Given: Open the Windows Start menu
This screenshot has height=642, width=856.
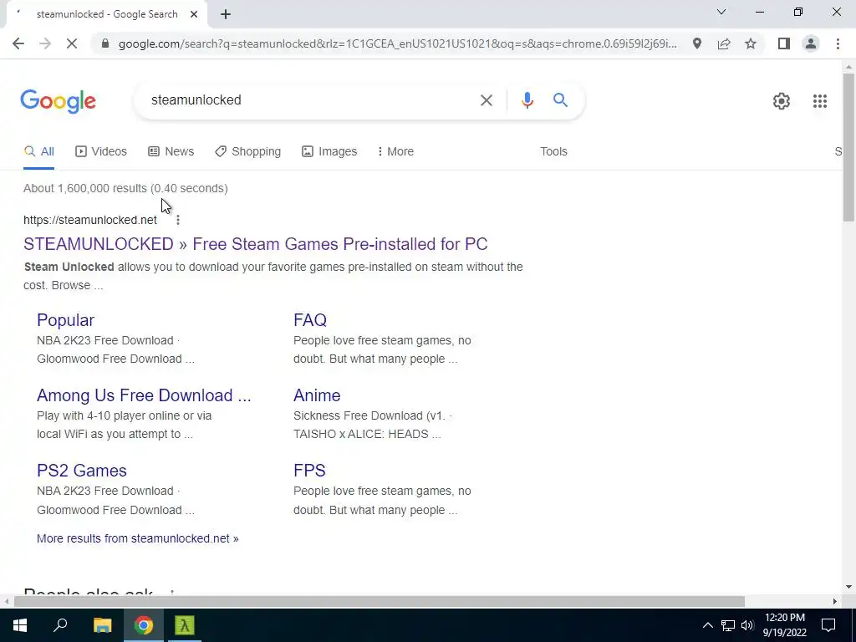Looking at the screenshot, I should (x=20, y=625).
